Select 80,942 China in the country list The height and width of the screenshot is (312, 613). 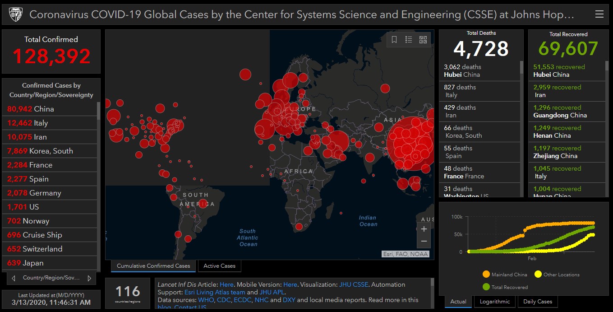[50, 109]
